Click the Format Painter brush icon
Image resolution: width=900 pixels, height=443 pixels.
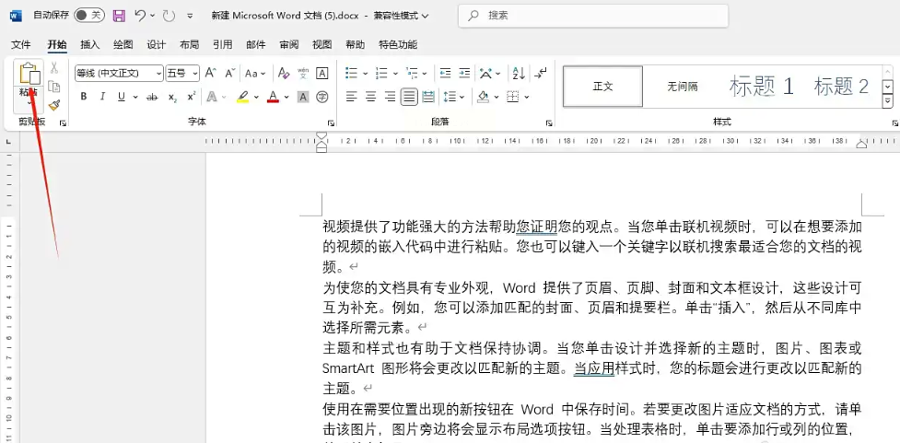coord(54,106)
